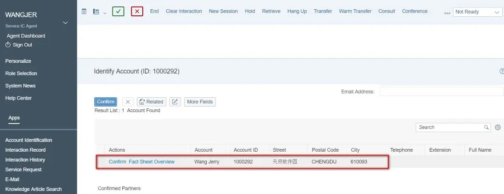The width and height of the screenshot is (504, 194).
Task: Open Service Request
Action: point(23,169)
